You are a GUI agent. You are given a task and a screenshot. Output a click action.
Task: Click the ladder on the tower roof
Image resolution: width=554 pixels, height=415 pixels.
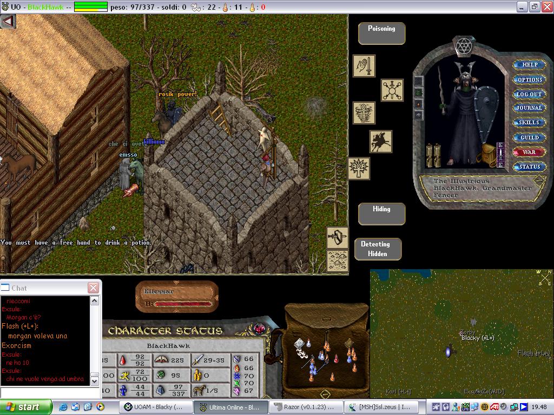point(221,118)
